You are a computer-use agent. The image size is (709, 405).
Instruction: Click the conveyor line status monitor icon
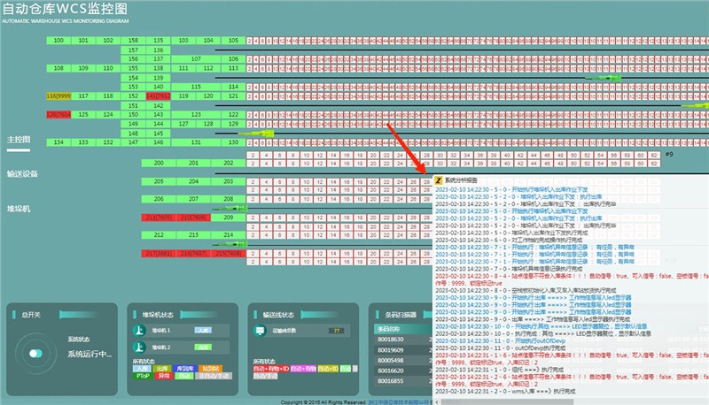tap(260, 331)
